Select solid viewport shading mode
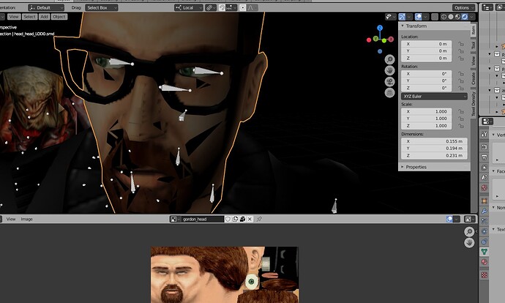505x303 pixels. coord(451,17)
